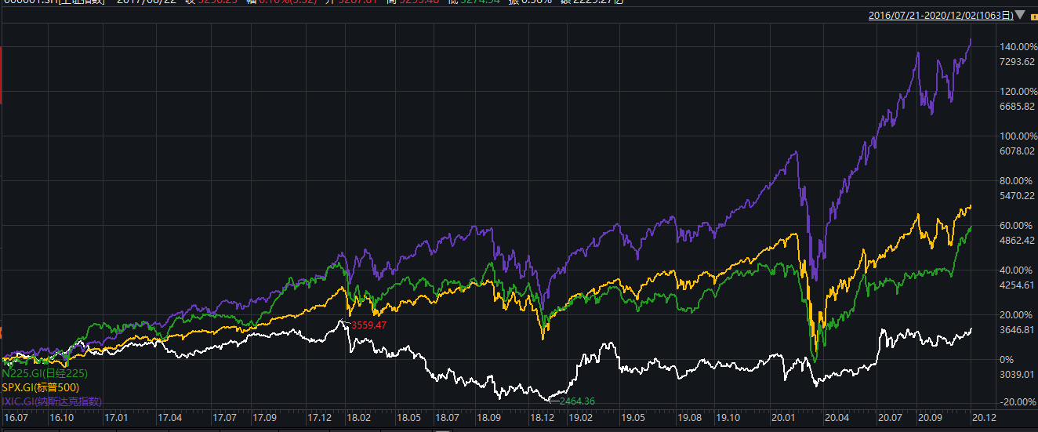
Task: Click the 2016/07/21-2020/12/02 date range link
Action: 941,15
